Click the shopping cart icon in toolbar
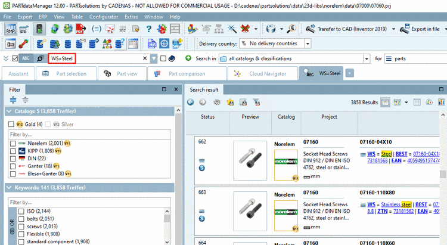 click(x=24, y=29)
